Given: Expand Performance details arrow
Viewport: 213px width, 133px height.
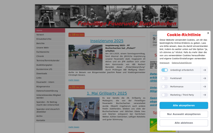Looking at the screenshot, I should [x=204, y=87].
